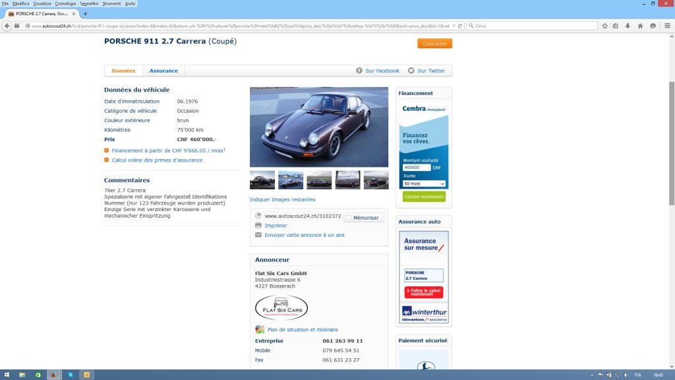Expand the Durée 60 mois dropdown
This screenshot has height=380, width=675.
[424, 183]
